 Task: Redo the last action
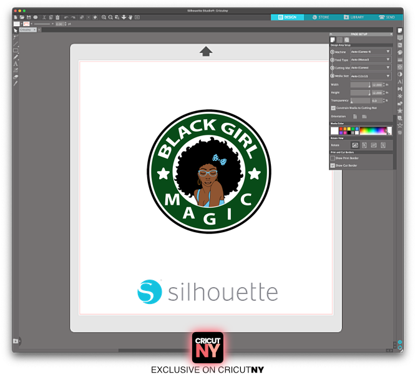coord(73,17)
